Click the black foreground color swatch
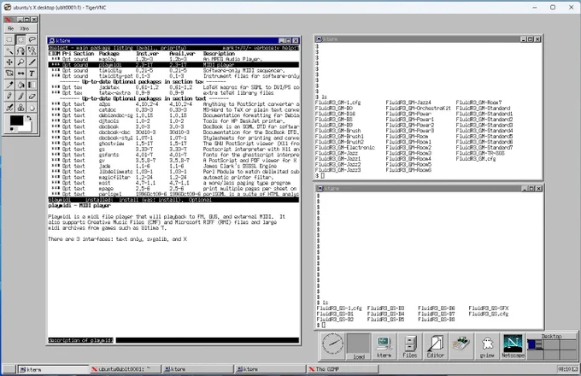The height and width of the screenshot is (376, 581). (x=16, y=120)
